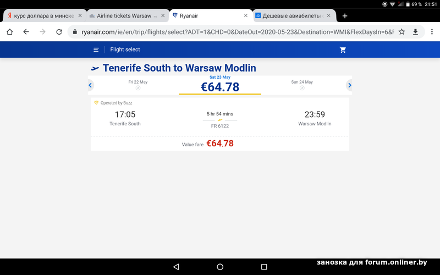Show earlier dates with left arrow

tap(91, 85)
